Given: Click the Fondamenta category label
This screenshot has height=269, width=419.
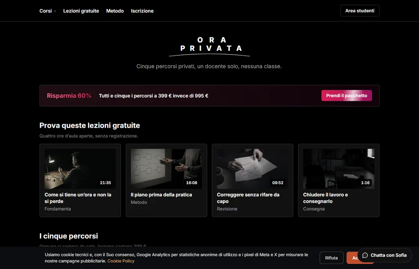Looking at the screenshot, I should 58,209.
